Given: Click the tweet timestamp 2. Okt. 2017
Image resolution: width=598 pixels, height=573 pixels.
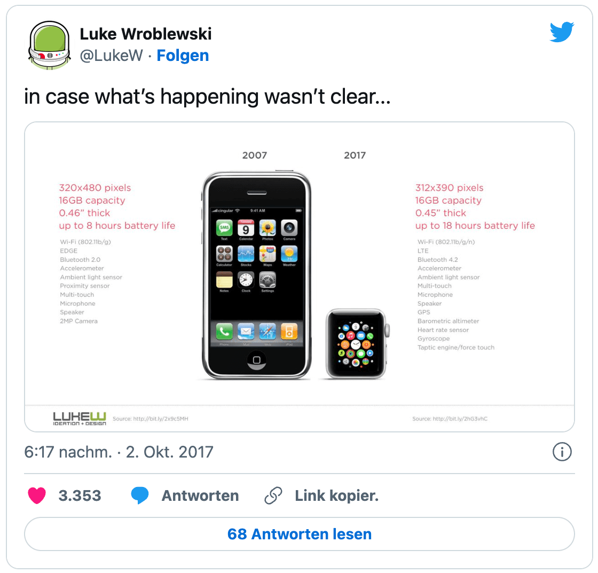Looking at the screenshot, I should coord(169,452).
